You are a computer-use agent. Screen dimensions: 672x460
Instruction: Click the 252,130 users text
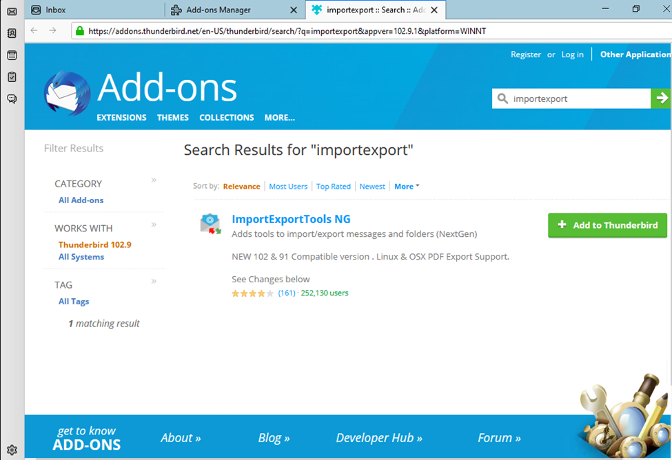[325, 293]
